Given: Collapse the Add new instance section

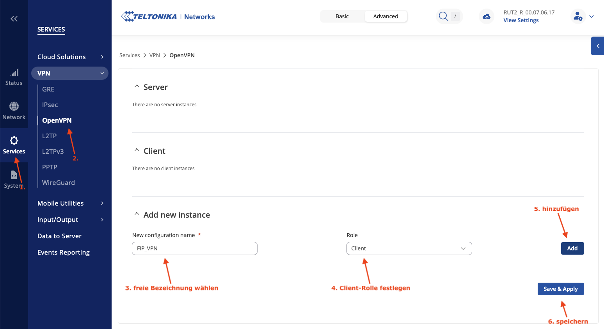Looking at the screenshot, I should [137, 215].
